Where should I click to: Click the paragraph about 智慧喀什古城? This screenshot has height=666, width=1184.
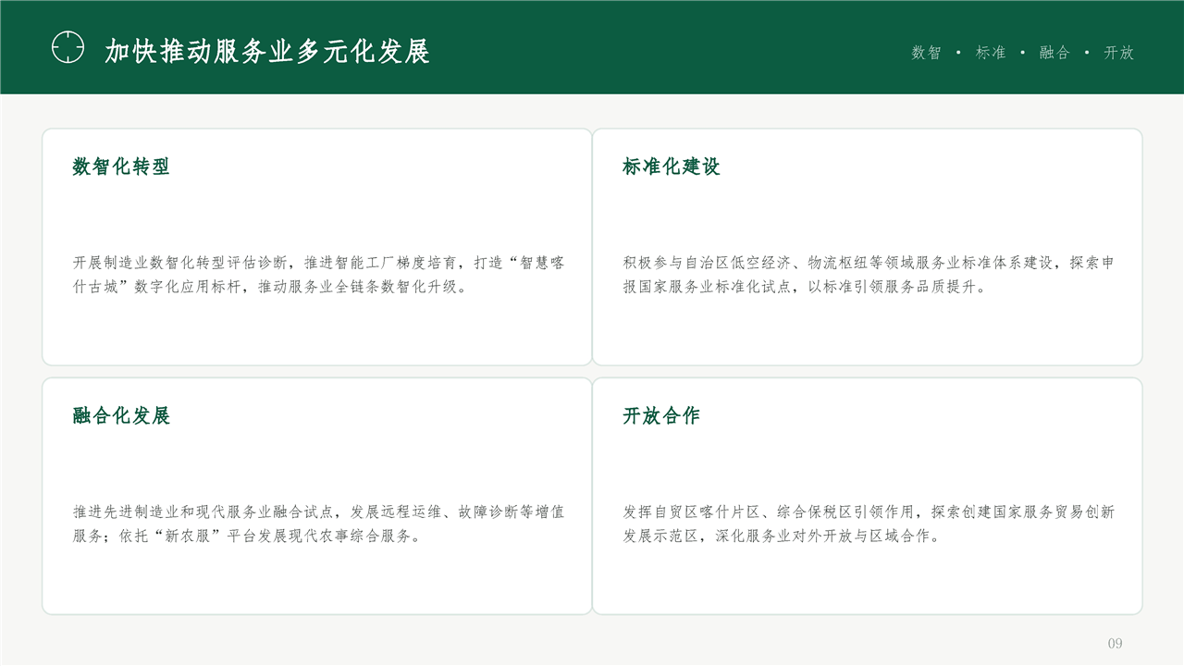pyautogui.click(x=318, y=275)
